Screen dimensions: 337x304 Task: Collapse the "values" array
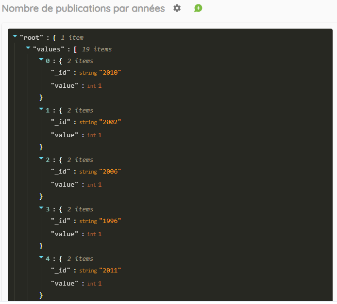pos(28,48)
